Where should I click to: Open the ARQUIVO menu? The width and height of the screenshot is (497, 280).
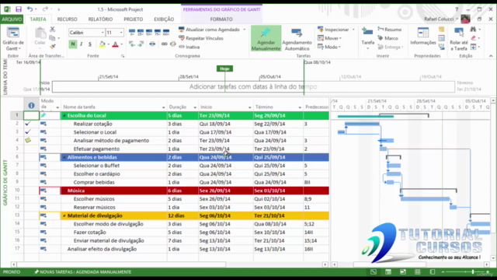[x=12, y=19]
